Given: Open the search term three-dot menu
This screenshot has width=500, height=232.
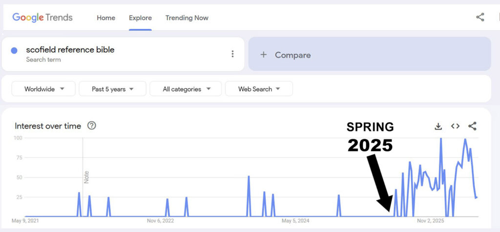Looking at the screenshot, I should click(232, 54).
